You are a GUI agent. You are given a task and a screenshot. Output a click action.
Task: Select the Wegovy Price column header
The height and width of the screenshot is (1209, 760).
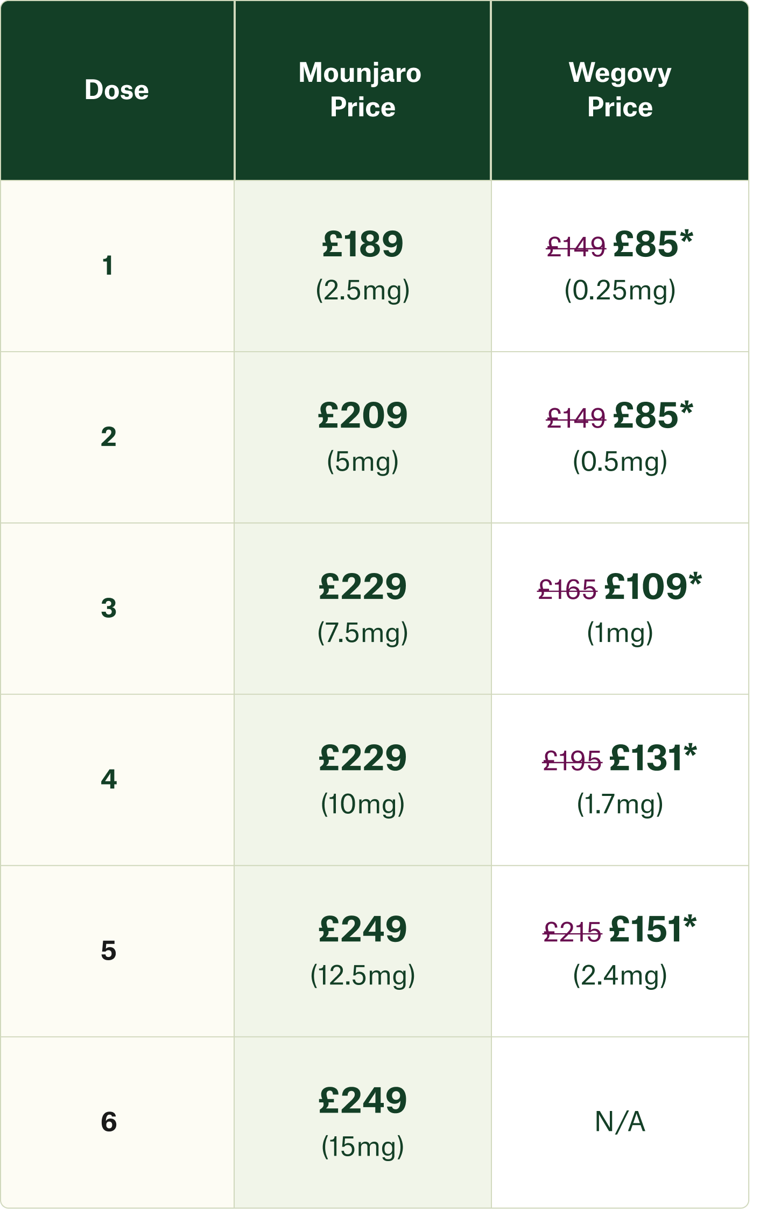pos(620,89)
